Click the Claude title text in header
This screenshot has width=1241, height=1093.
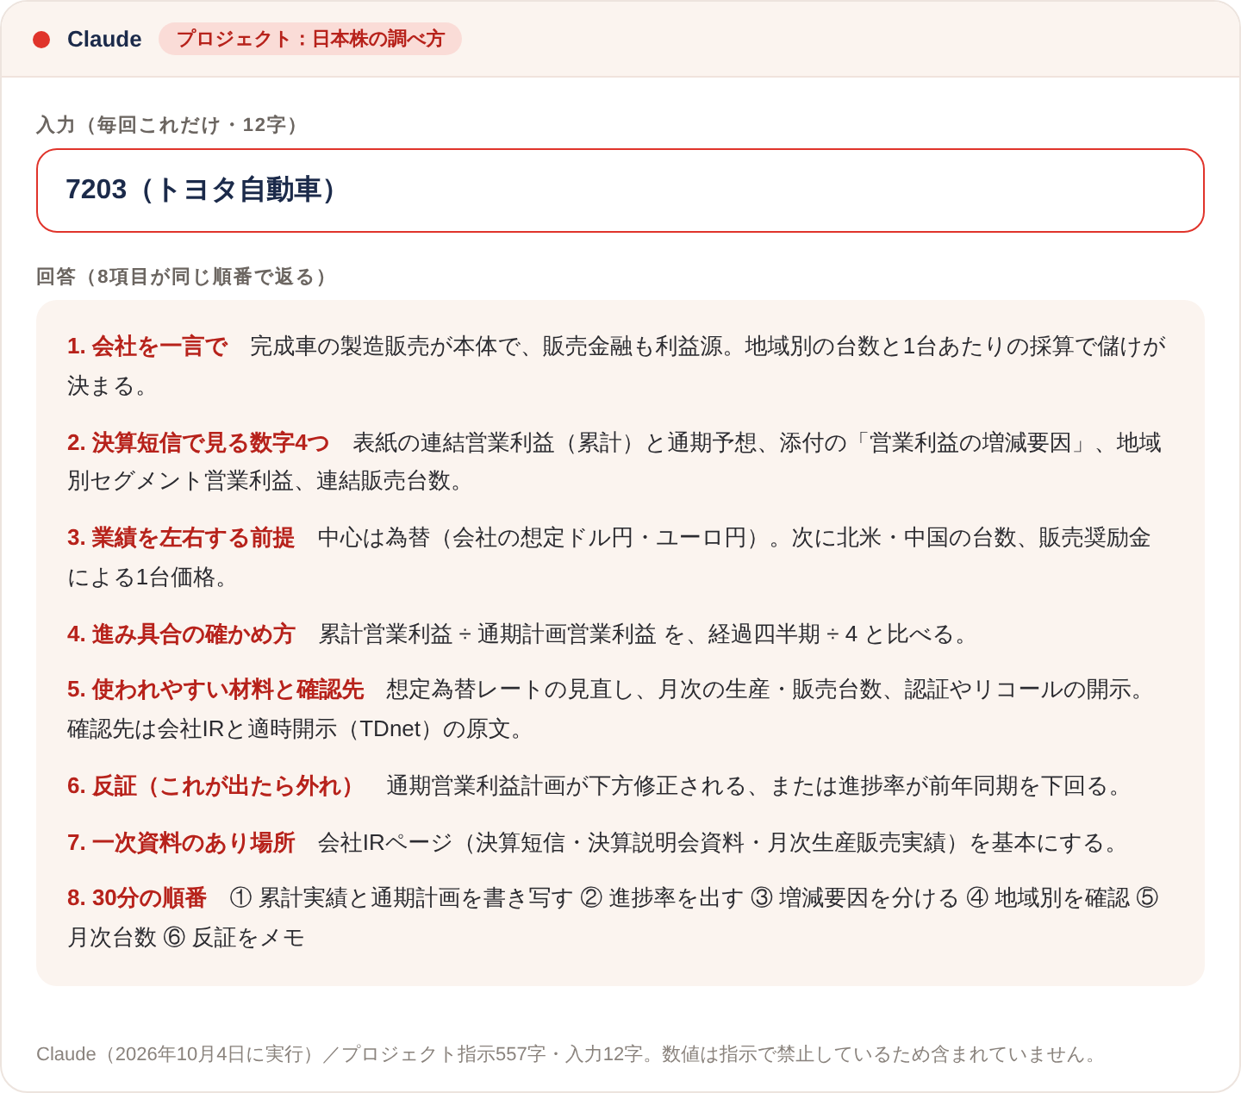(x=104, y=39)
